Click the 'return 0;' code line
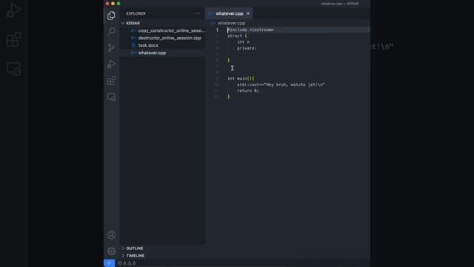Screen dimensions: 474x267 tap(248, 90)
